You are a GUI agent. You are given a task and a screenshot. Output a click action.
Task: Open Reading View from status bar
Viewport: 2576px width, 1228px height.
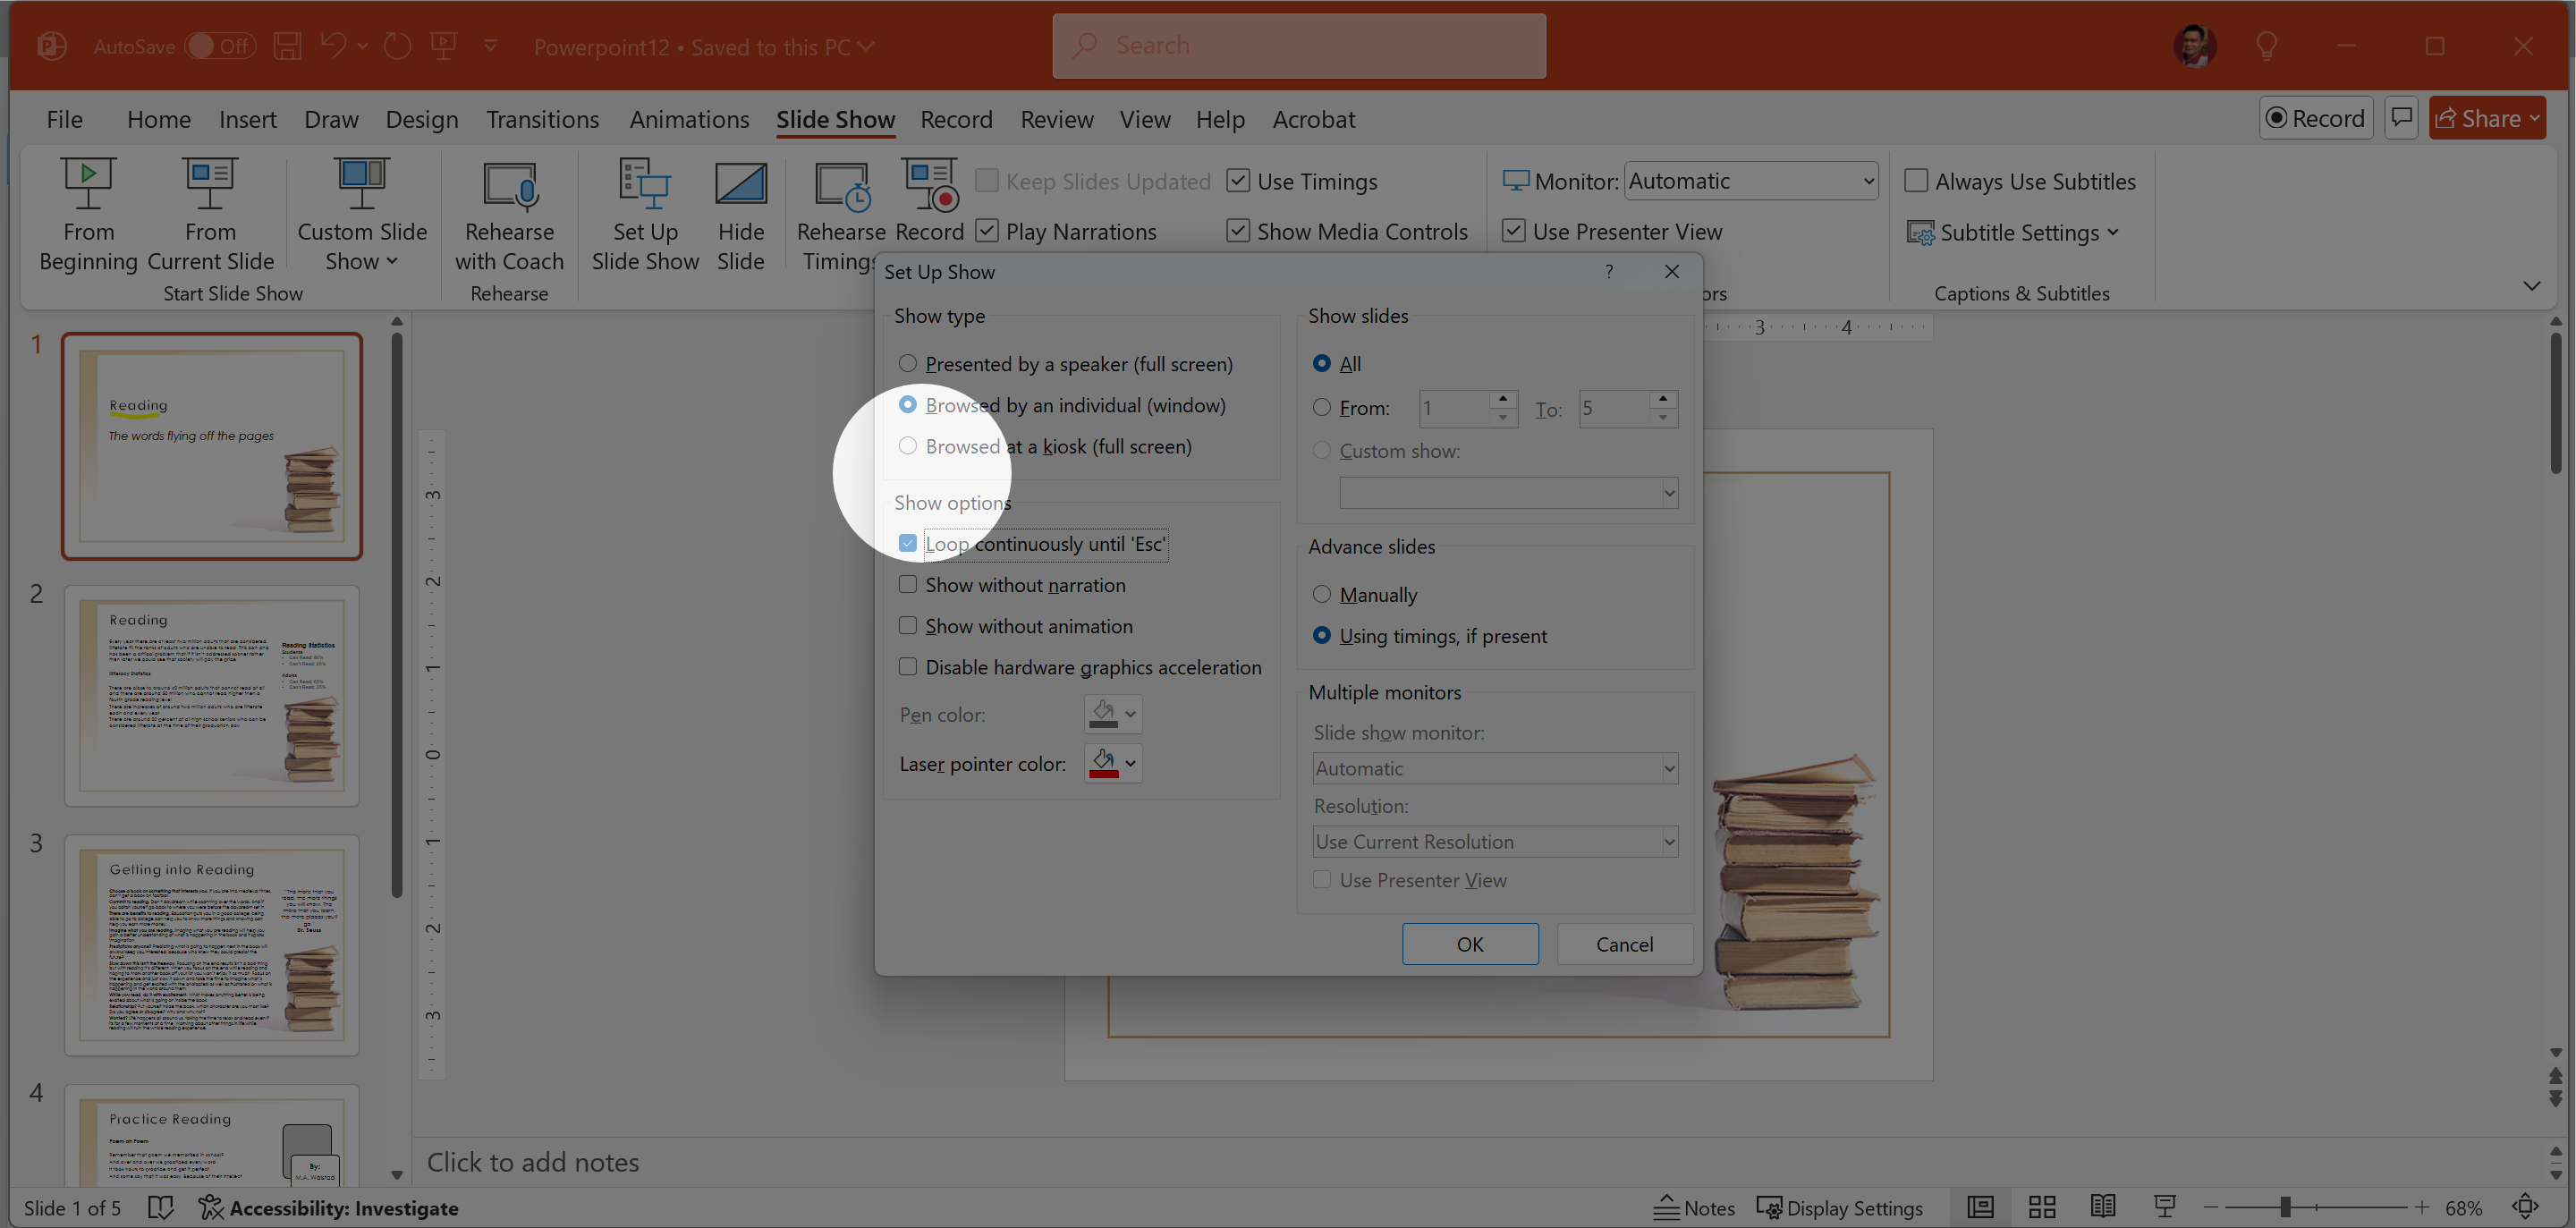pos(2103,1207)
